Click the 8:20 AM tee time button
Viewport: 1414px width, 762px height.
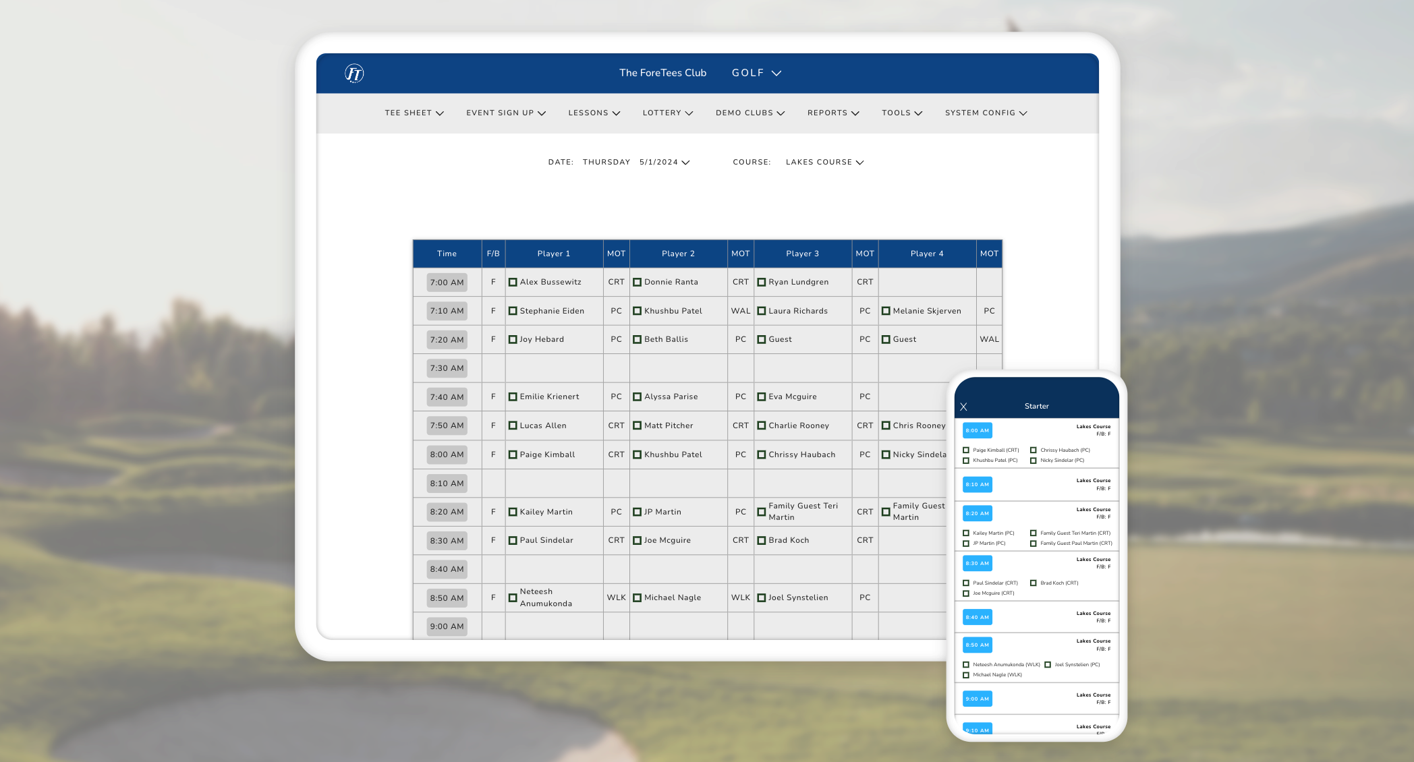coord(446,512)
